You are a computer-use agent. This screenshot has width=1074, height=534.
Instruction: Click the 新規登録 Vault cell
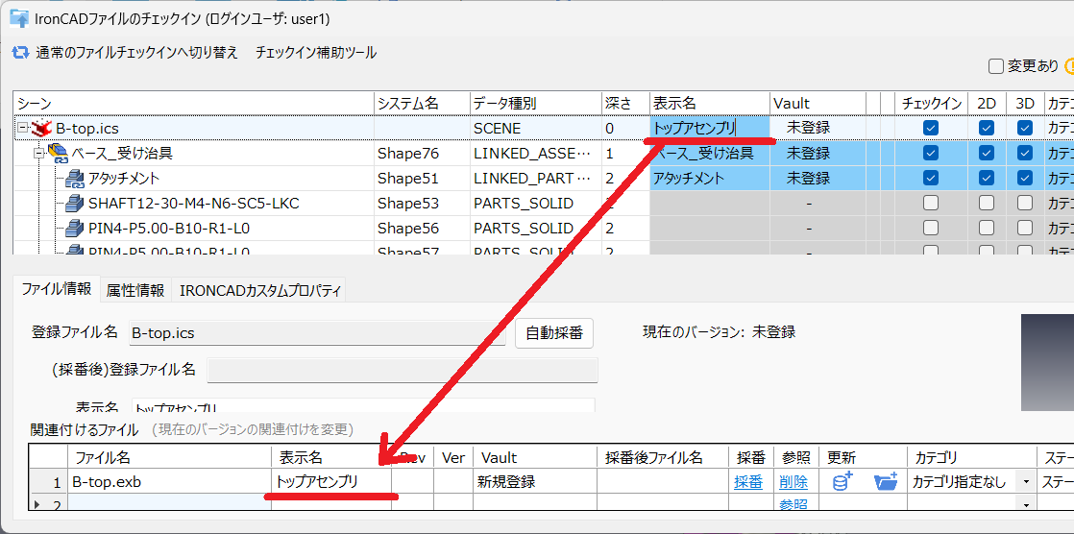point(536,482)
